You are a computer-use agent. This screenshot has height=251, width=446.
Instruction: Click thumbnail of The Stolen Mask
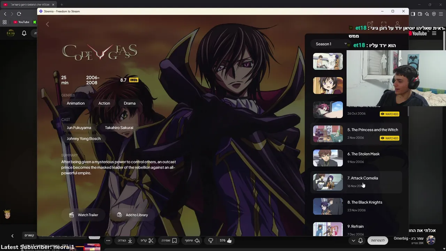[328, 158]
